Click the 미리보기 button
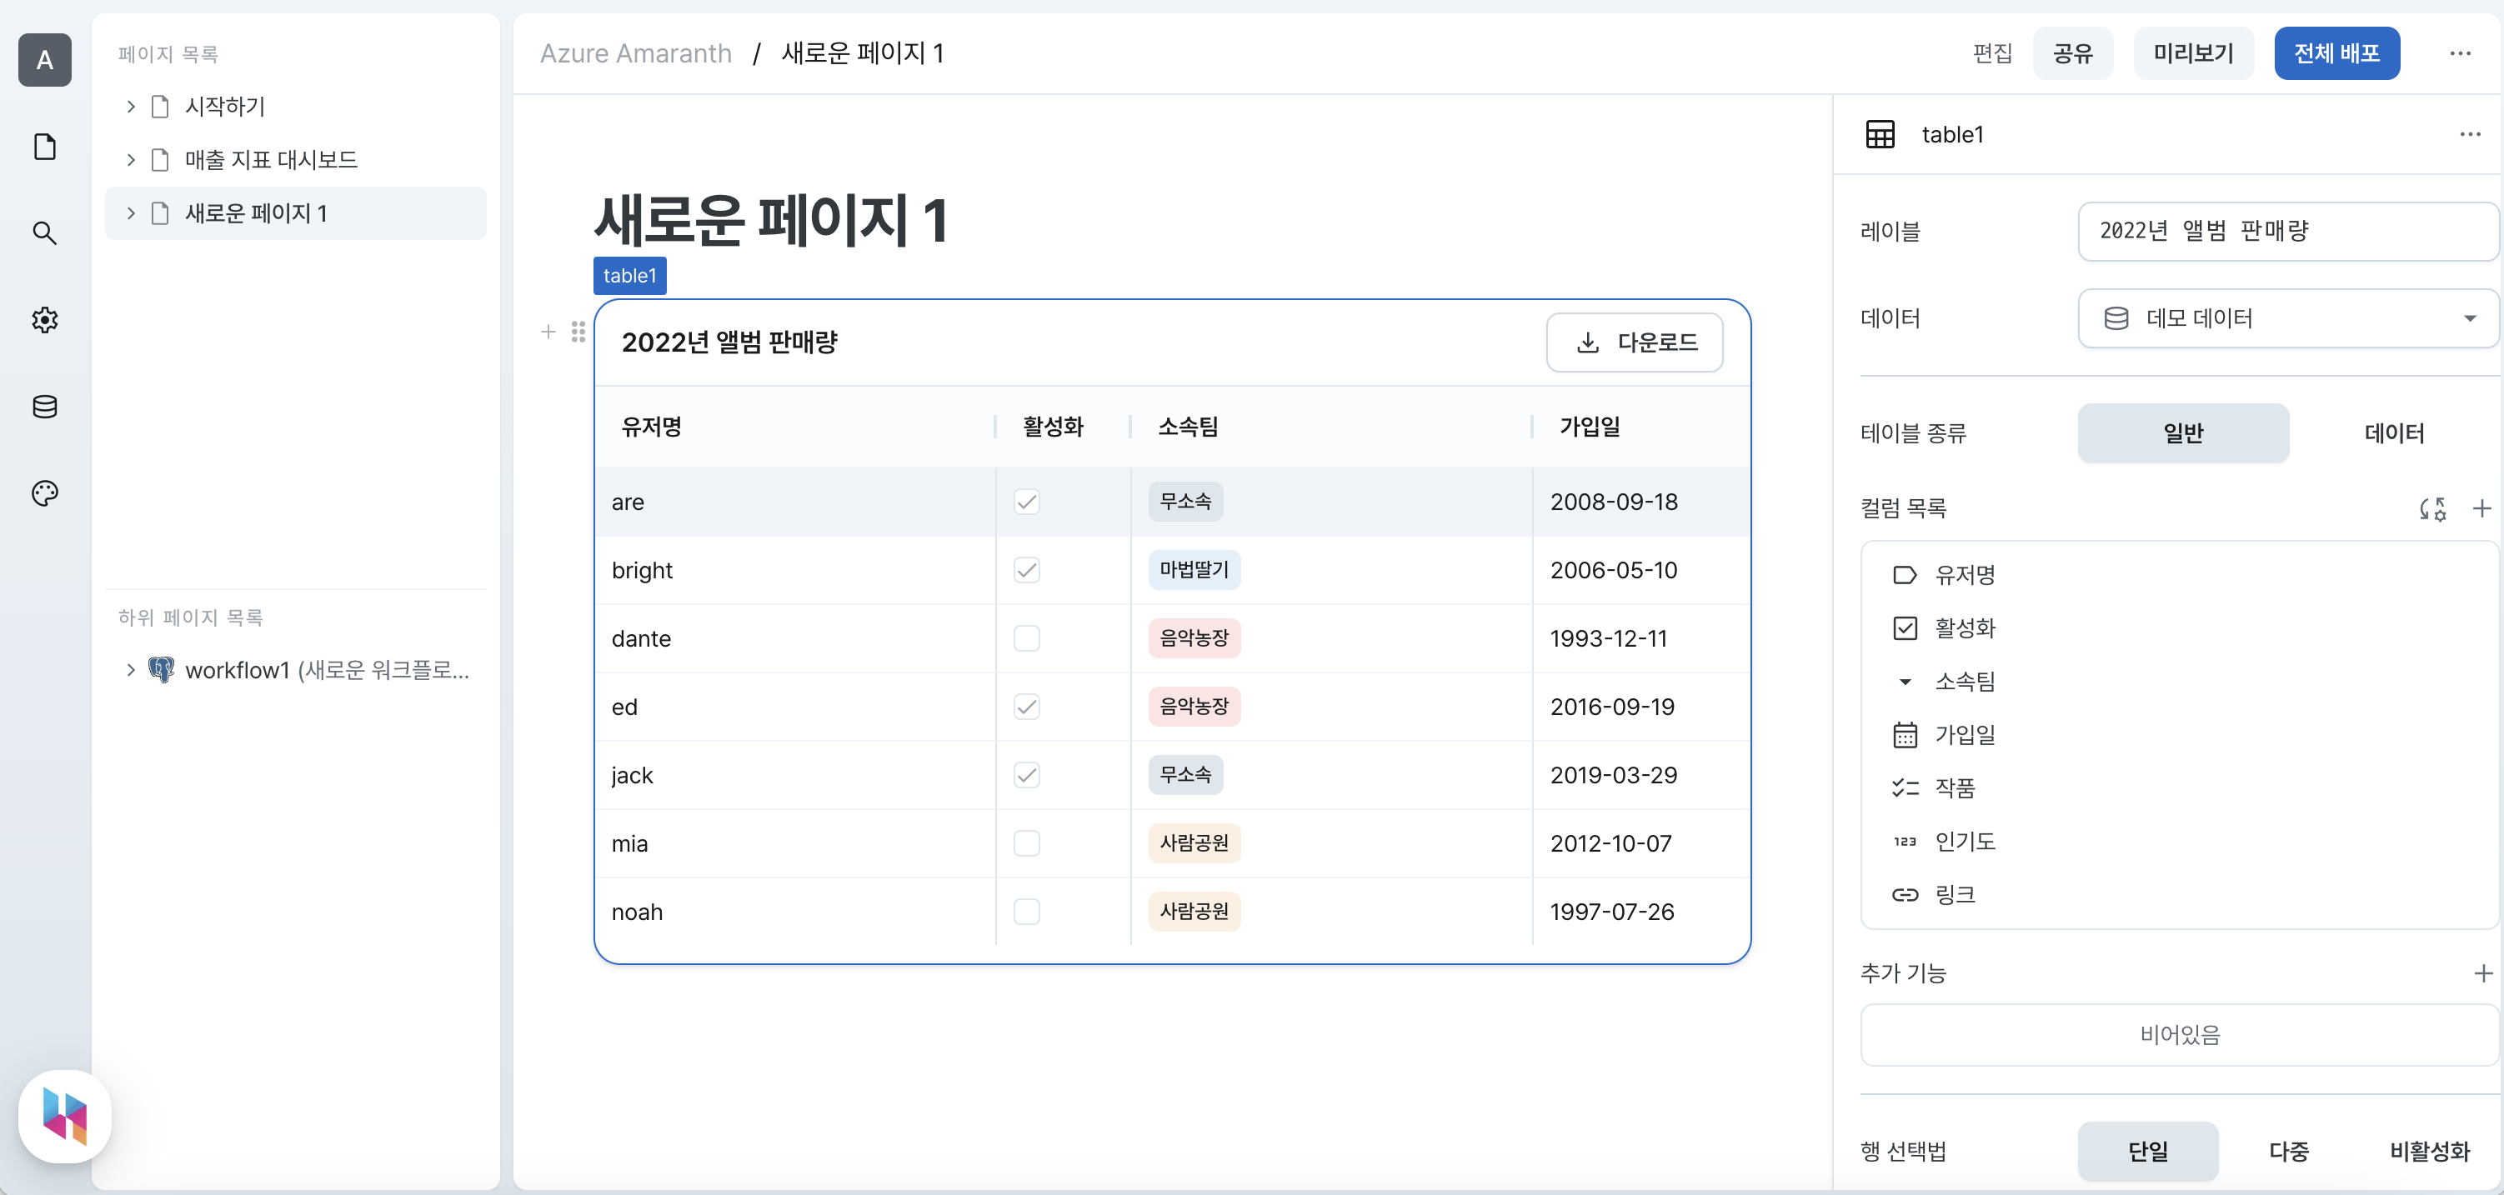 2193,53
